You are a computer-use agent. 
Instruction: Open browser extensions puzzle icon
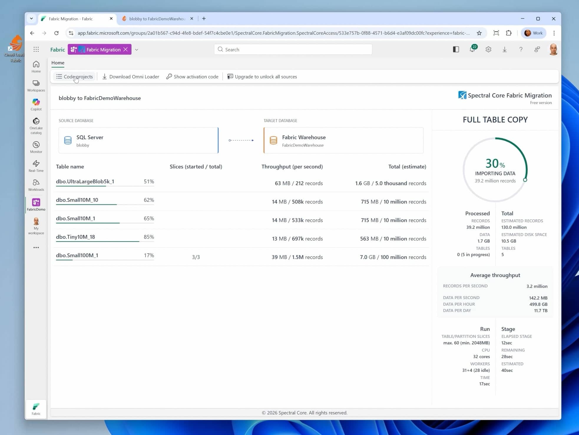pyautogui.click(x=509, y=33)
